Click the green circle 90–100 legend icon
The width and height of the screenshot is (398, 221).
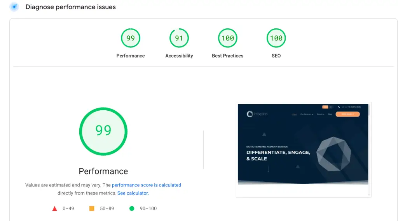132,209
